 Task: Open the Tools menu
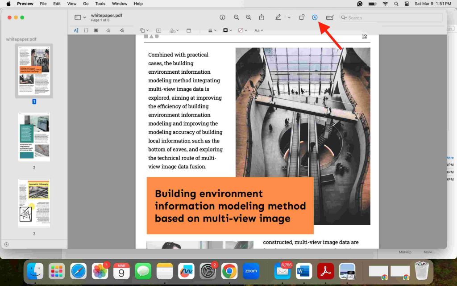tap(100, 4)
